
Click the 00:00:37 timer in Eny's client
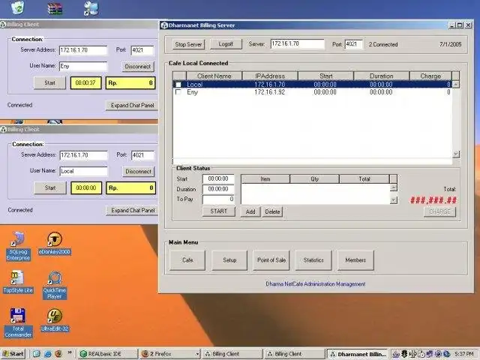(x=85, y=83)
